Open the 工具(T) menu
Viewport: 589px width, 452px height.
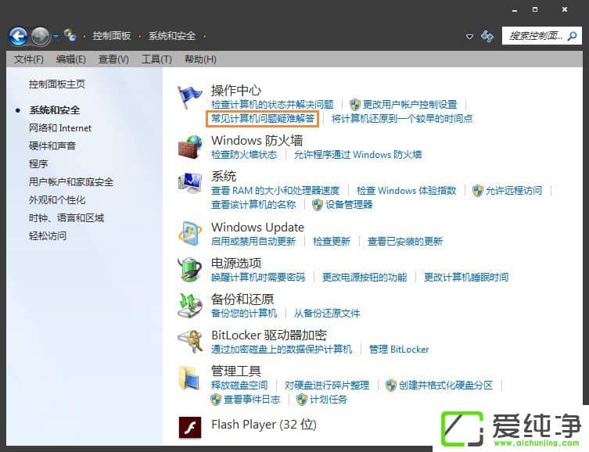[x=156, y=59]
